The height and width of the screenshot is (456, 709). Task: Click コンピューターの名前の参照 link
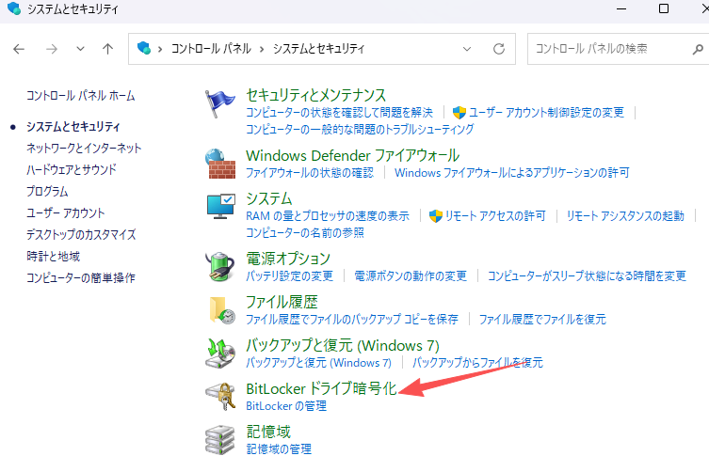click(x=305, y=233)
